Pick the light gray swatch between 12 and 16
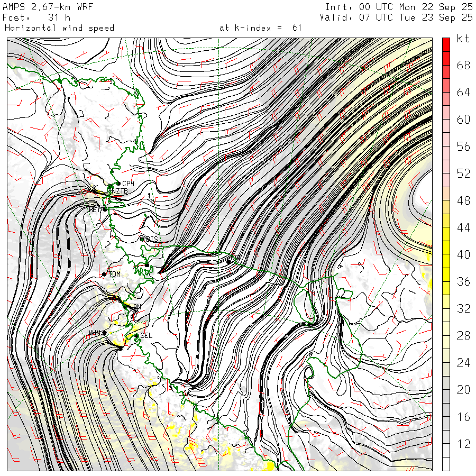The width and height of the screenshot is (476, 476). [x=446, y=437]
